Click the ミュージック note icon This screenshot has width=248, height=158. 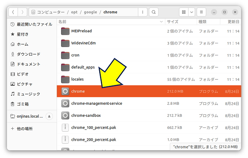click(x=12, y=94)
